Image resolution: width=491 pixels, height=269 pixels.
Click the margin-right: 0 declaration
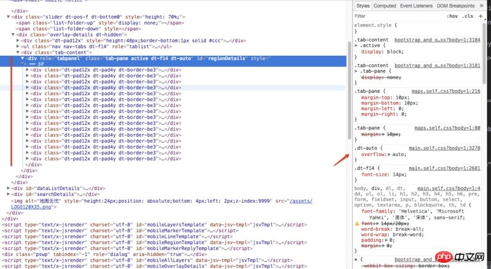point(384,114)
